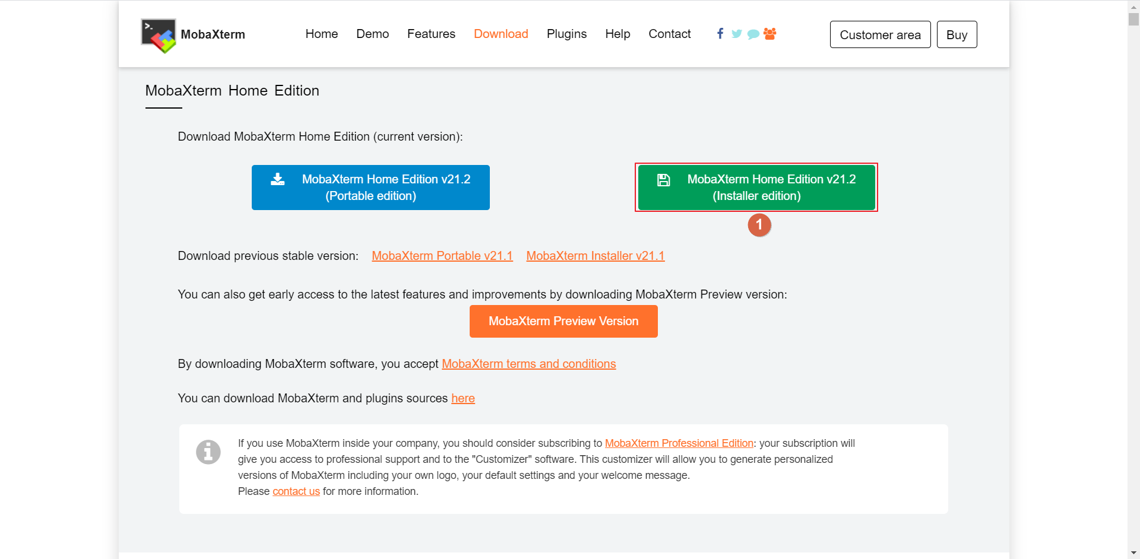
Task: Click the MobaXterm Home Edition heading
Action: coord(232,91)
